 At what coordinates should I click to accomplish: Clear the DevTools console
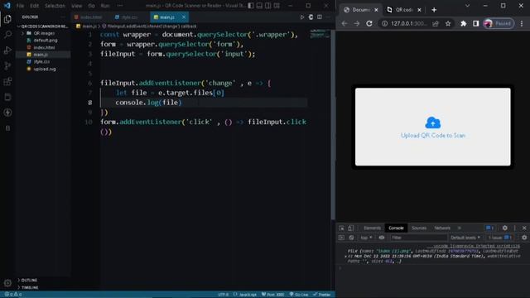(x=351, y=238)
